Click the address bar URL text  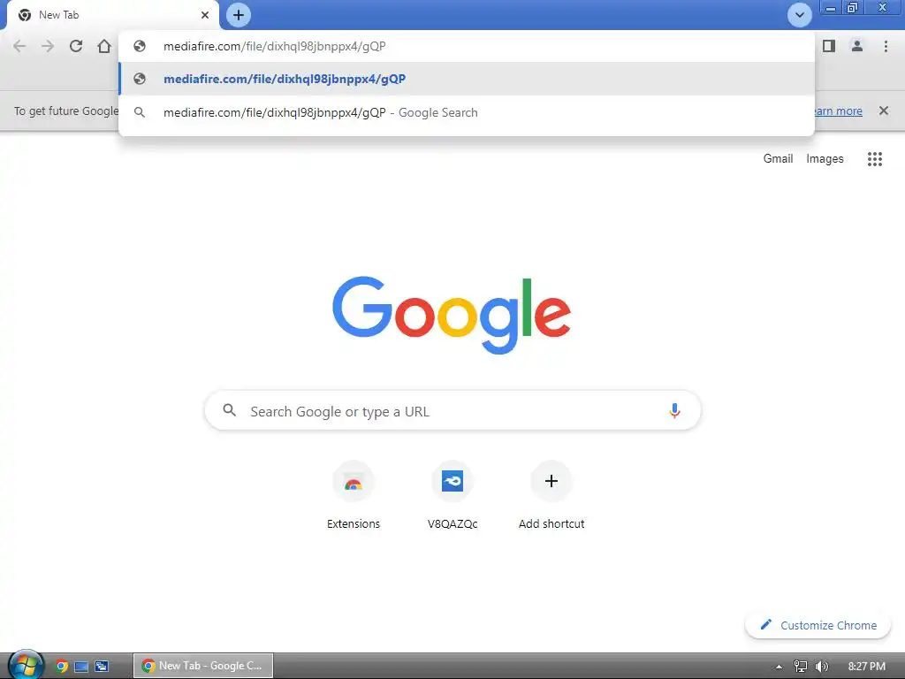click(274, 46)
